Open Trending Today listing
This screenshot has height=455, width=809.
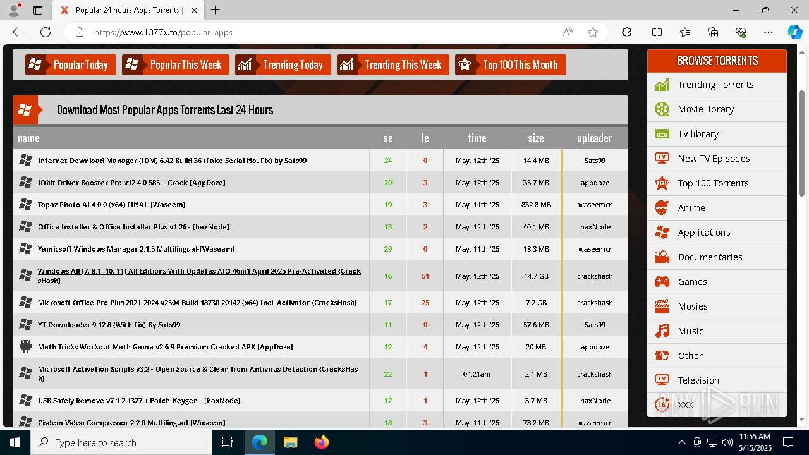283,64
